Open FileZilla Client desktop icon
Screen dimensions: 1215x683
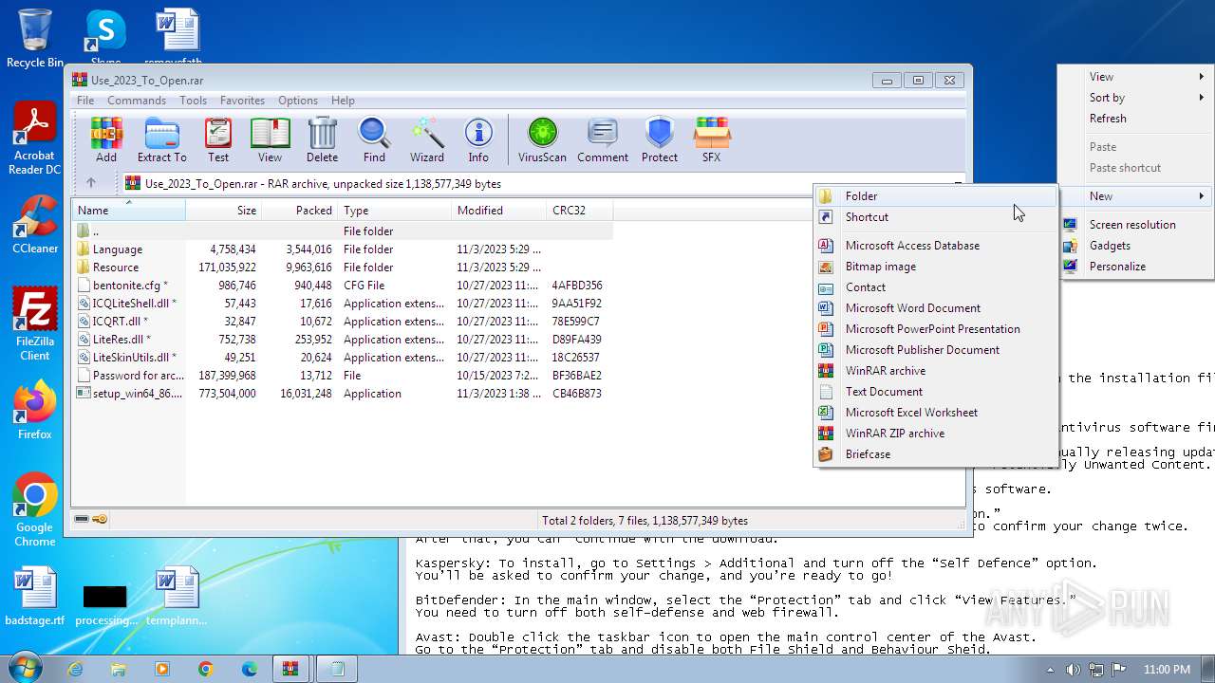coord(35,324)
